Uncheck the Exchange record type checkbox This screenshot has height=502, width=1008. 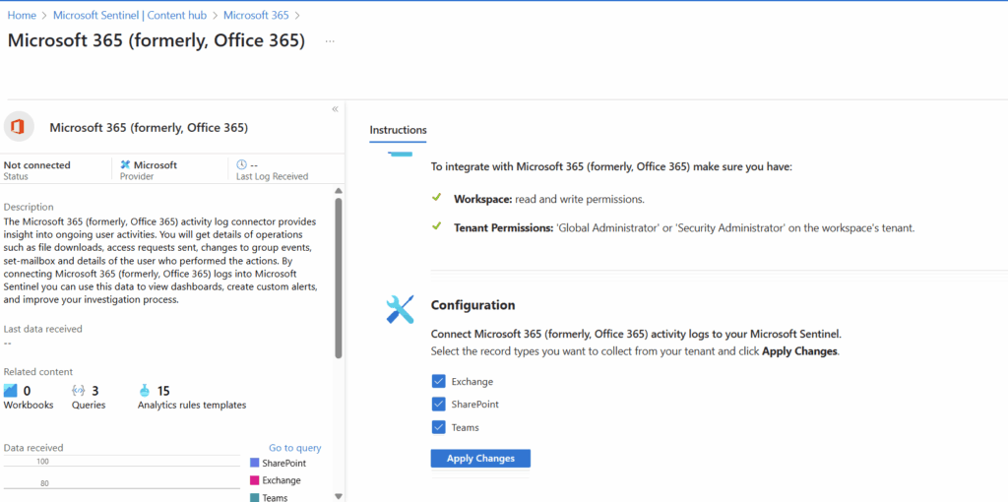[x=439, y=381]
